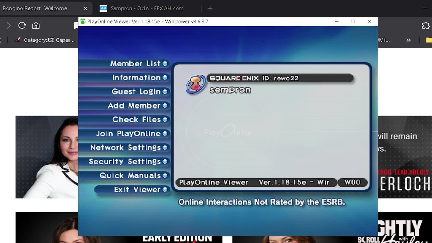Open browser extensions puzzle icon
This screenshot has width=432, height=243.
point(426,26)
